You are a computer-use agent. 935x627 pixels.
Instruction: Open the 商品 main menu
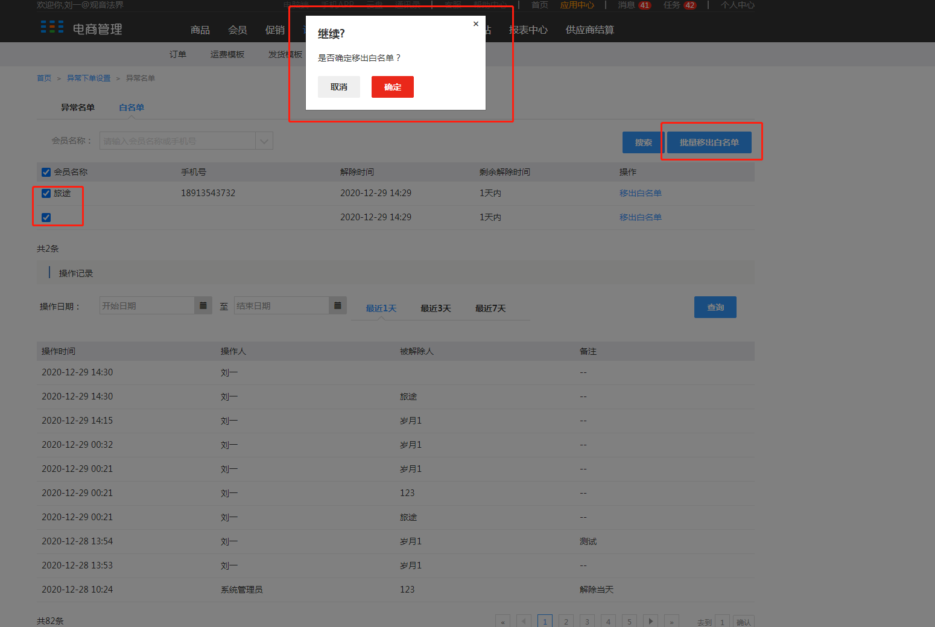coord(200,30)
